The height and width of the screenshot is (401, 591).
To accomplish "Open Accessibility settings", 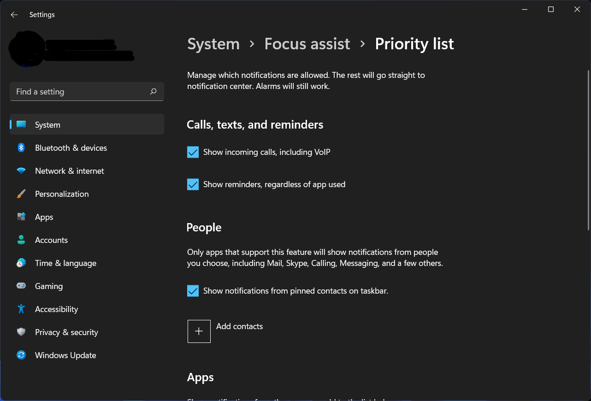I will coord(56,309).
